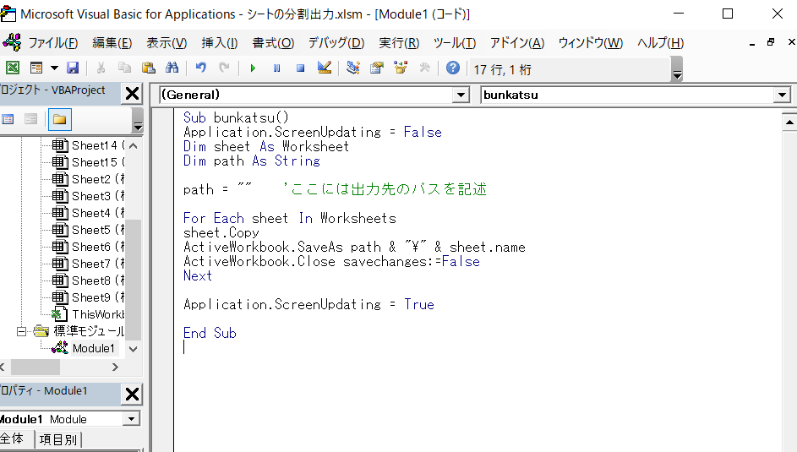Click the Undo arrow icon
Image resolution: width=797 pixels, height=452 pixels.
201,68
